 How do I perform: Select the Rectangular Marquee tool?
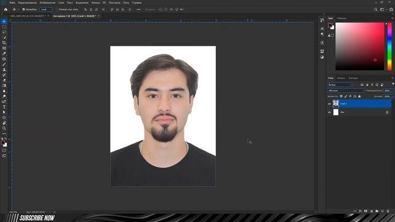pos(4,27)
